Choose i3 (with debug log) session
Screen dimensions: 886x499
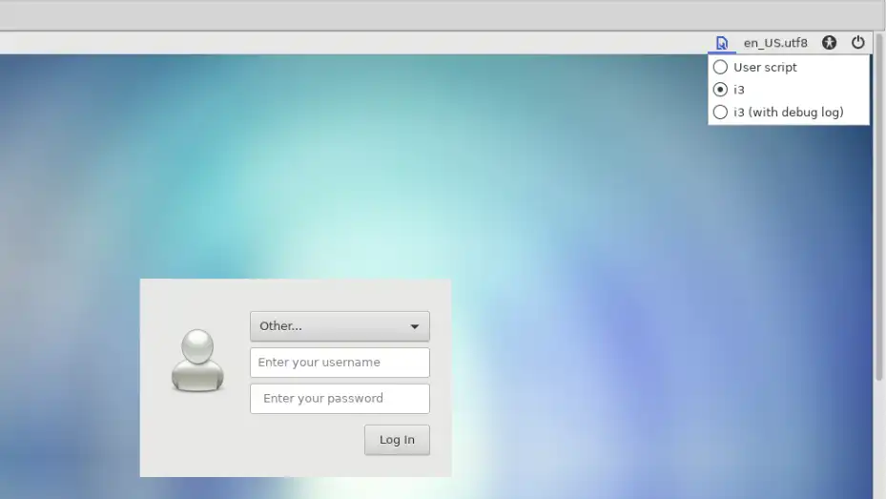click(789, 112)
